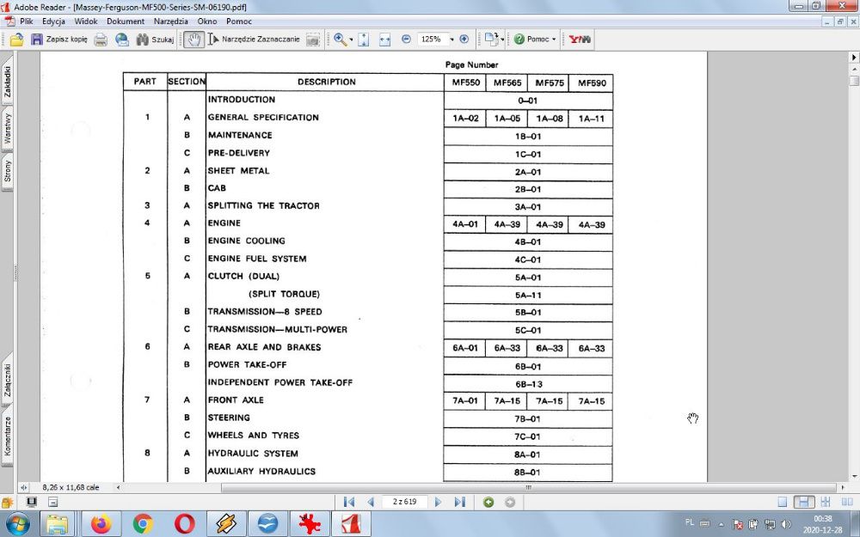Open the Warstwy side tab
The image size is (860, 537).
point(7,129)
